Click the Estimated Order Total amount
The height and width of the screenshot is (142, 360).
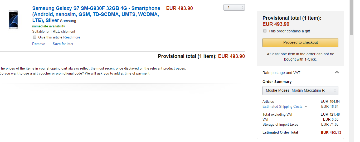331,133
